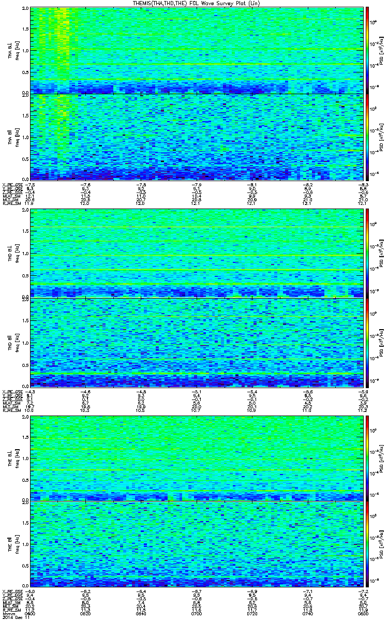Click the 0640 time tick label
The image size is (388, 621).
[x=141, y=614]
